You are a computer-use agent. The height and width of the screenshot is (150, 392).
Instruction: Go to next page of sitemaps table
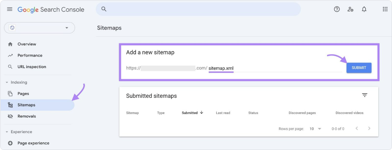click(369, 129)
